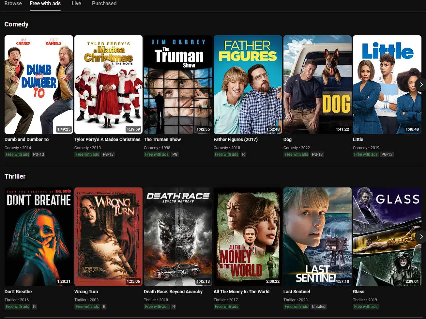The width and height of the screenshot is (426, 319).
Task: Click "Comedy • 1998" under The Truman Show
Action: pyautogui.click(x=157, y=148)
